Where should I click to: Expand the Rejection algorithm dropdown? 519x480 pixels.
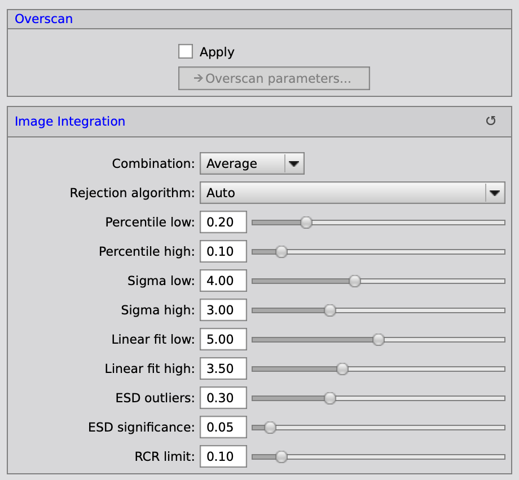tap(352, 193)
